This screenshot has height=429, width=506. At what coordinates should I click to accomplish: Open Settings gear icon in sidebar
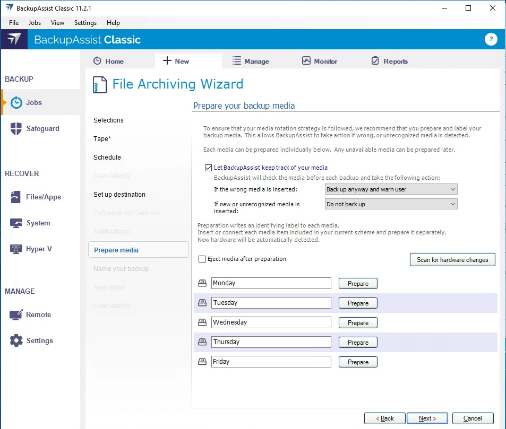coord(16,340)
